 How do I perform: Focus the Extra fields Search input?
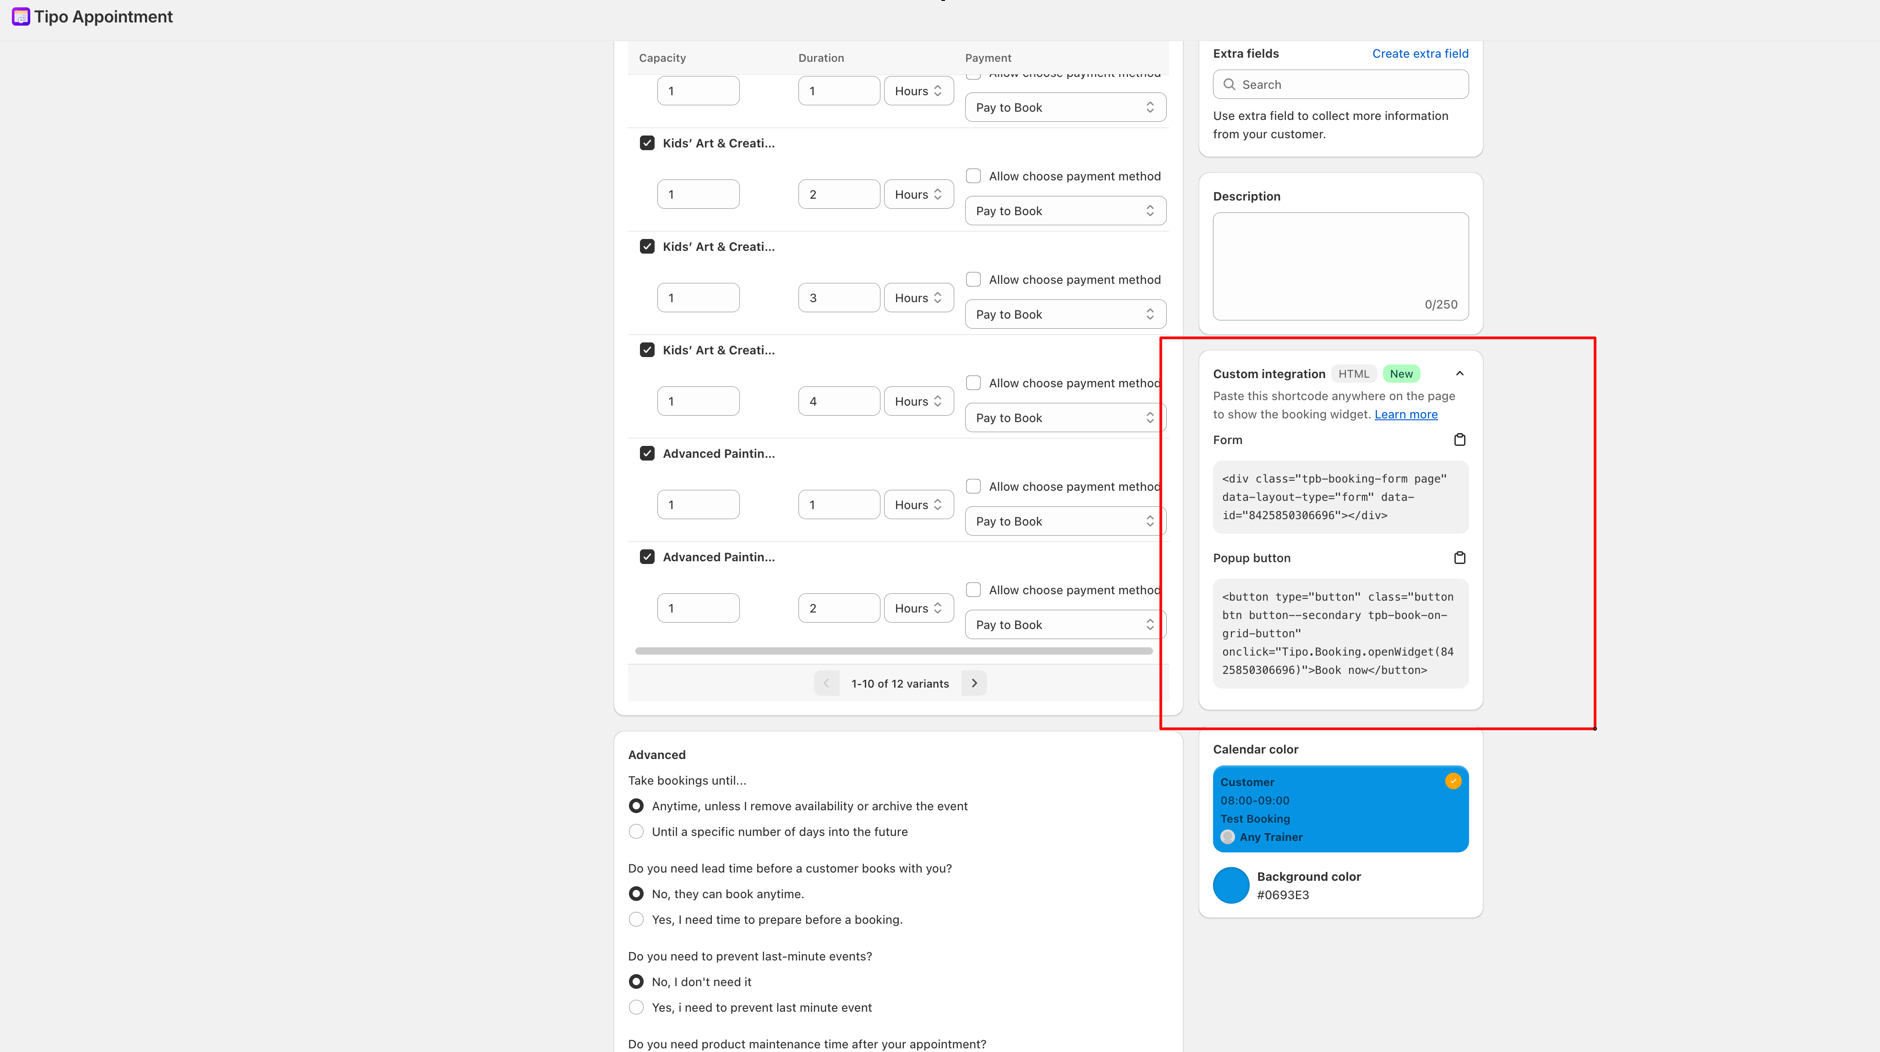pos(1340,85)
